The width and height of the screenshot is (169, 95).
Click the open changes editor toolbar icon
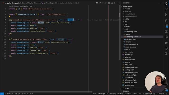[x=97, y=3]
